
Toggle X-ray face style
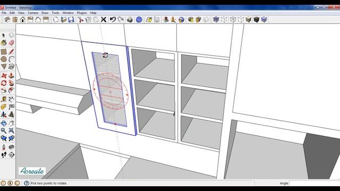pyautogui.click(x=216, y=20)
